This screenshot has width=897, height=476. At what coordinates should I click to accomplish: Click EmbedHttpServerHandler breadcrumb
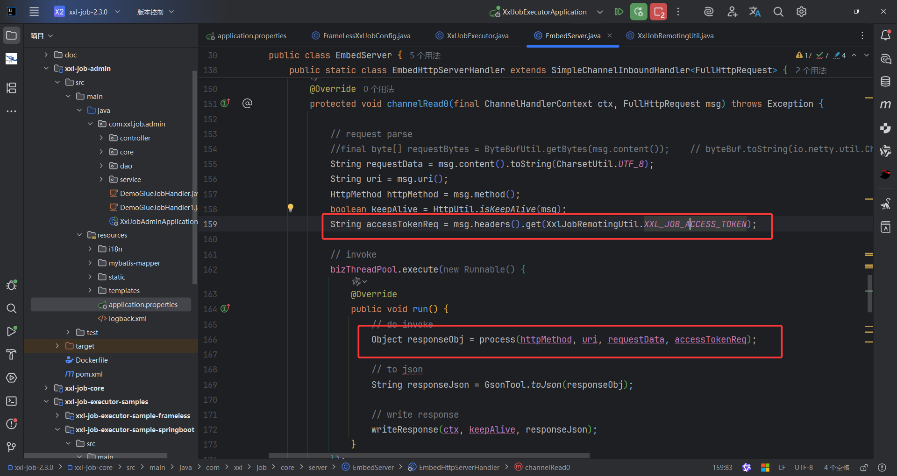click(454, 468)
